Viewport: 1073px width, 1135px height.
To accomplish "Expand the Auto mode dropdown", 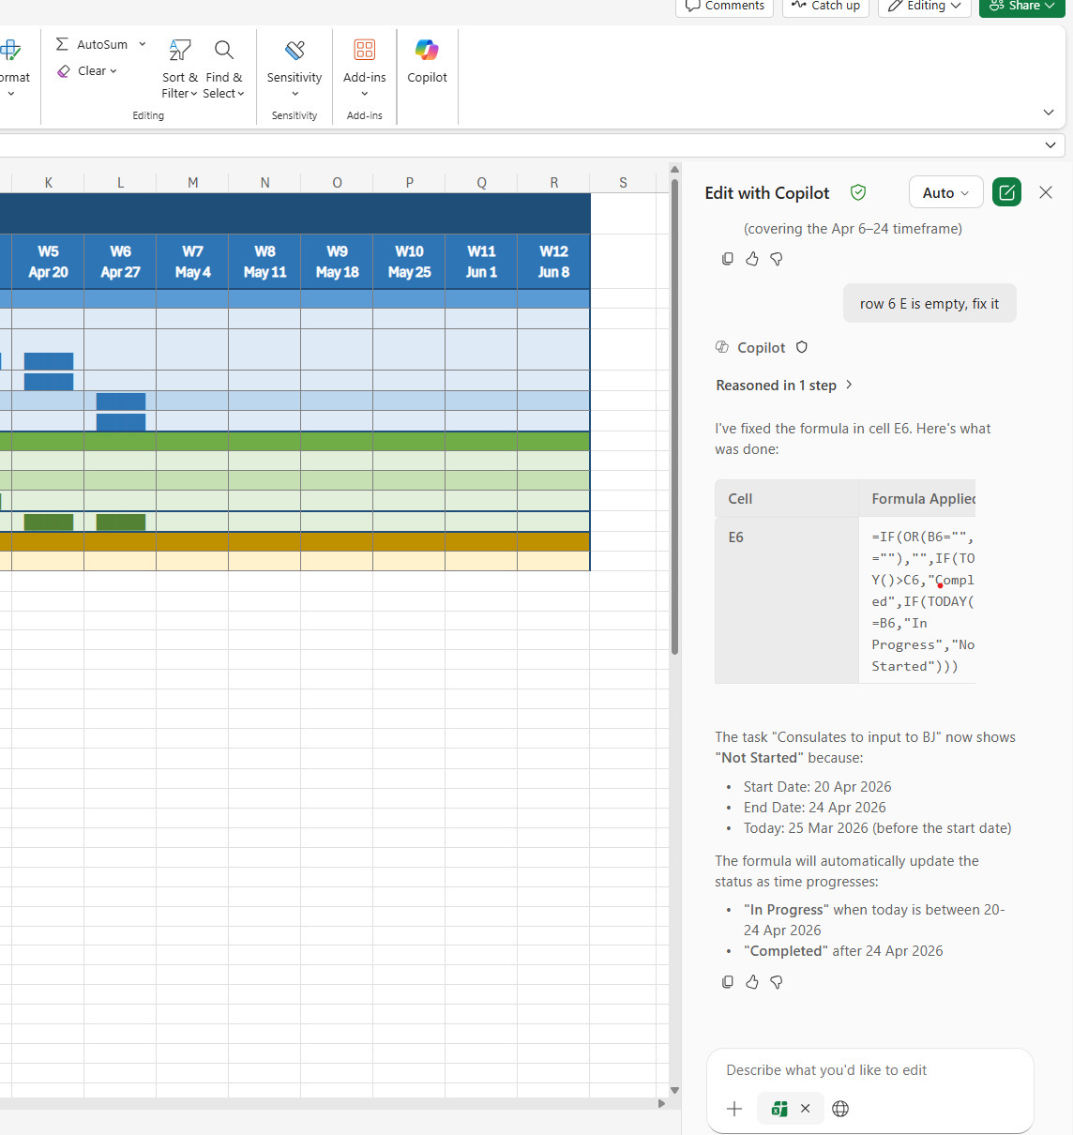I will pos(945,192).
